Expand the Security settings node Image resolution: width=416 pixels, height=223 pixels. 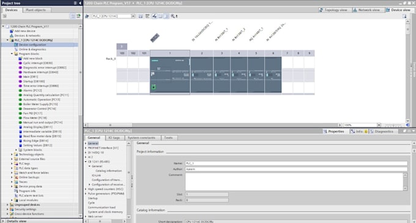point(7,209)
